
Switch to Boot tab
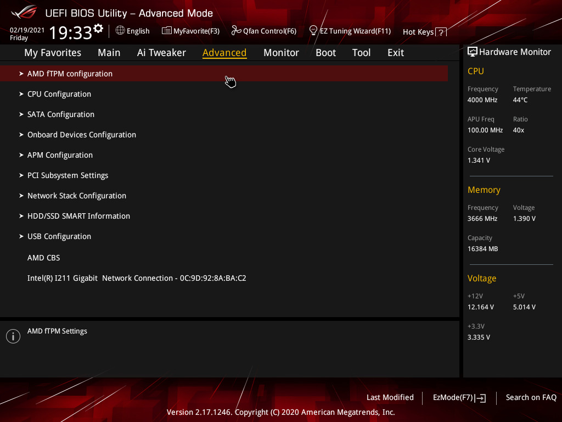(325, 53)
